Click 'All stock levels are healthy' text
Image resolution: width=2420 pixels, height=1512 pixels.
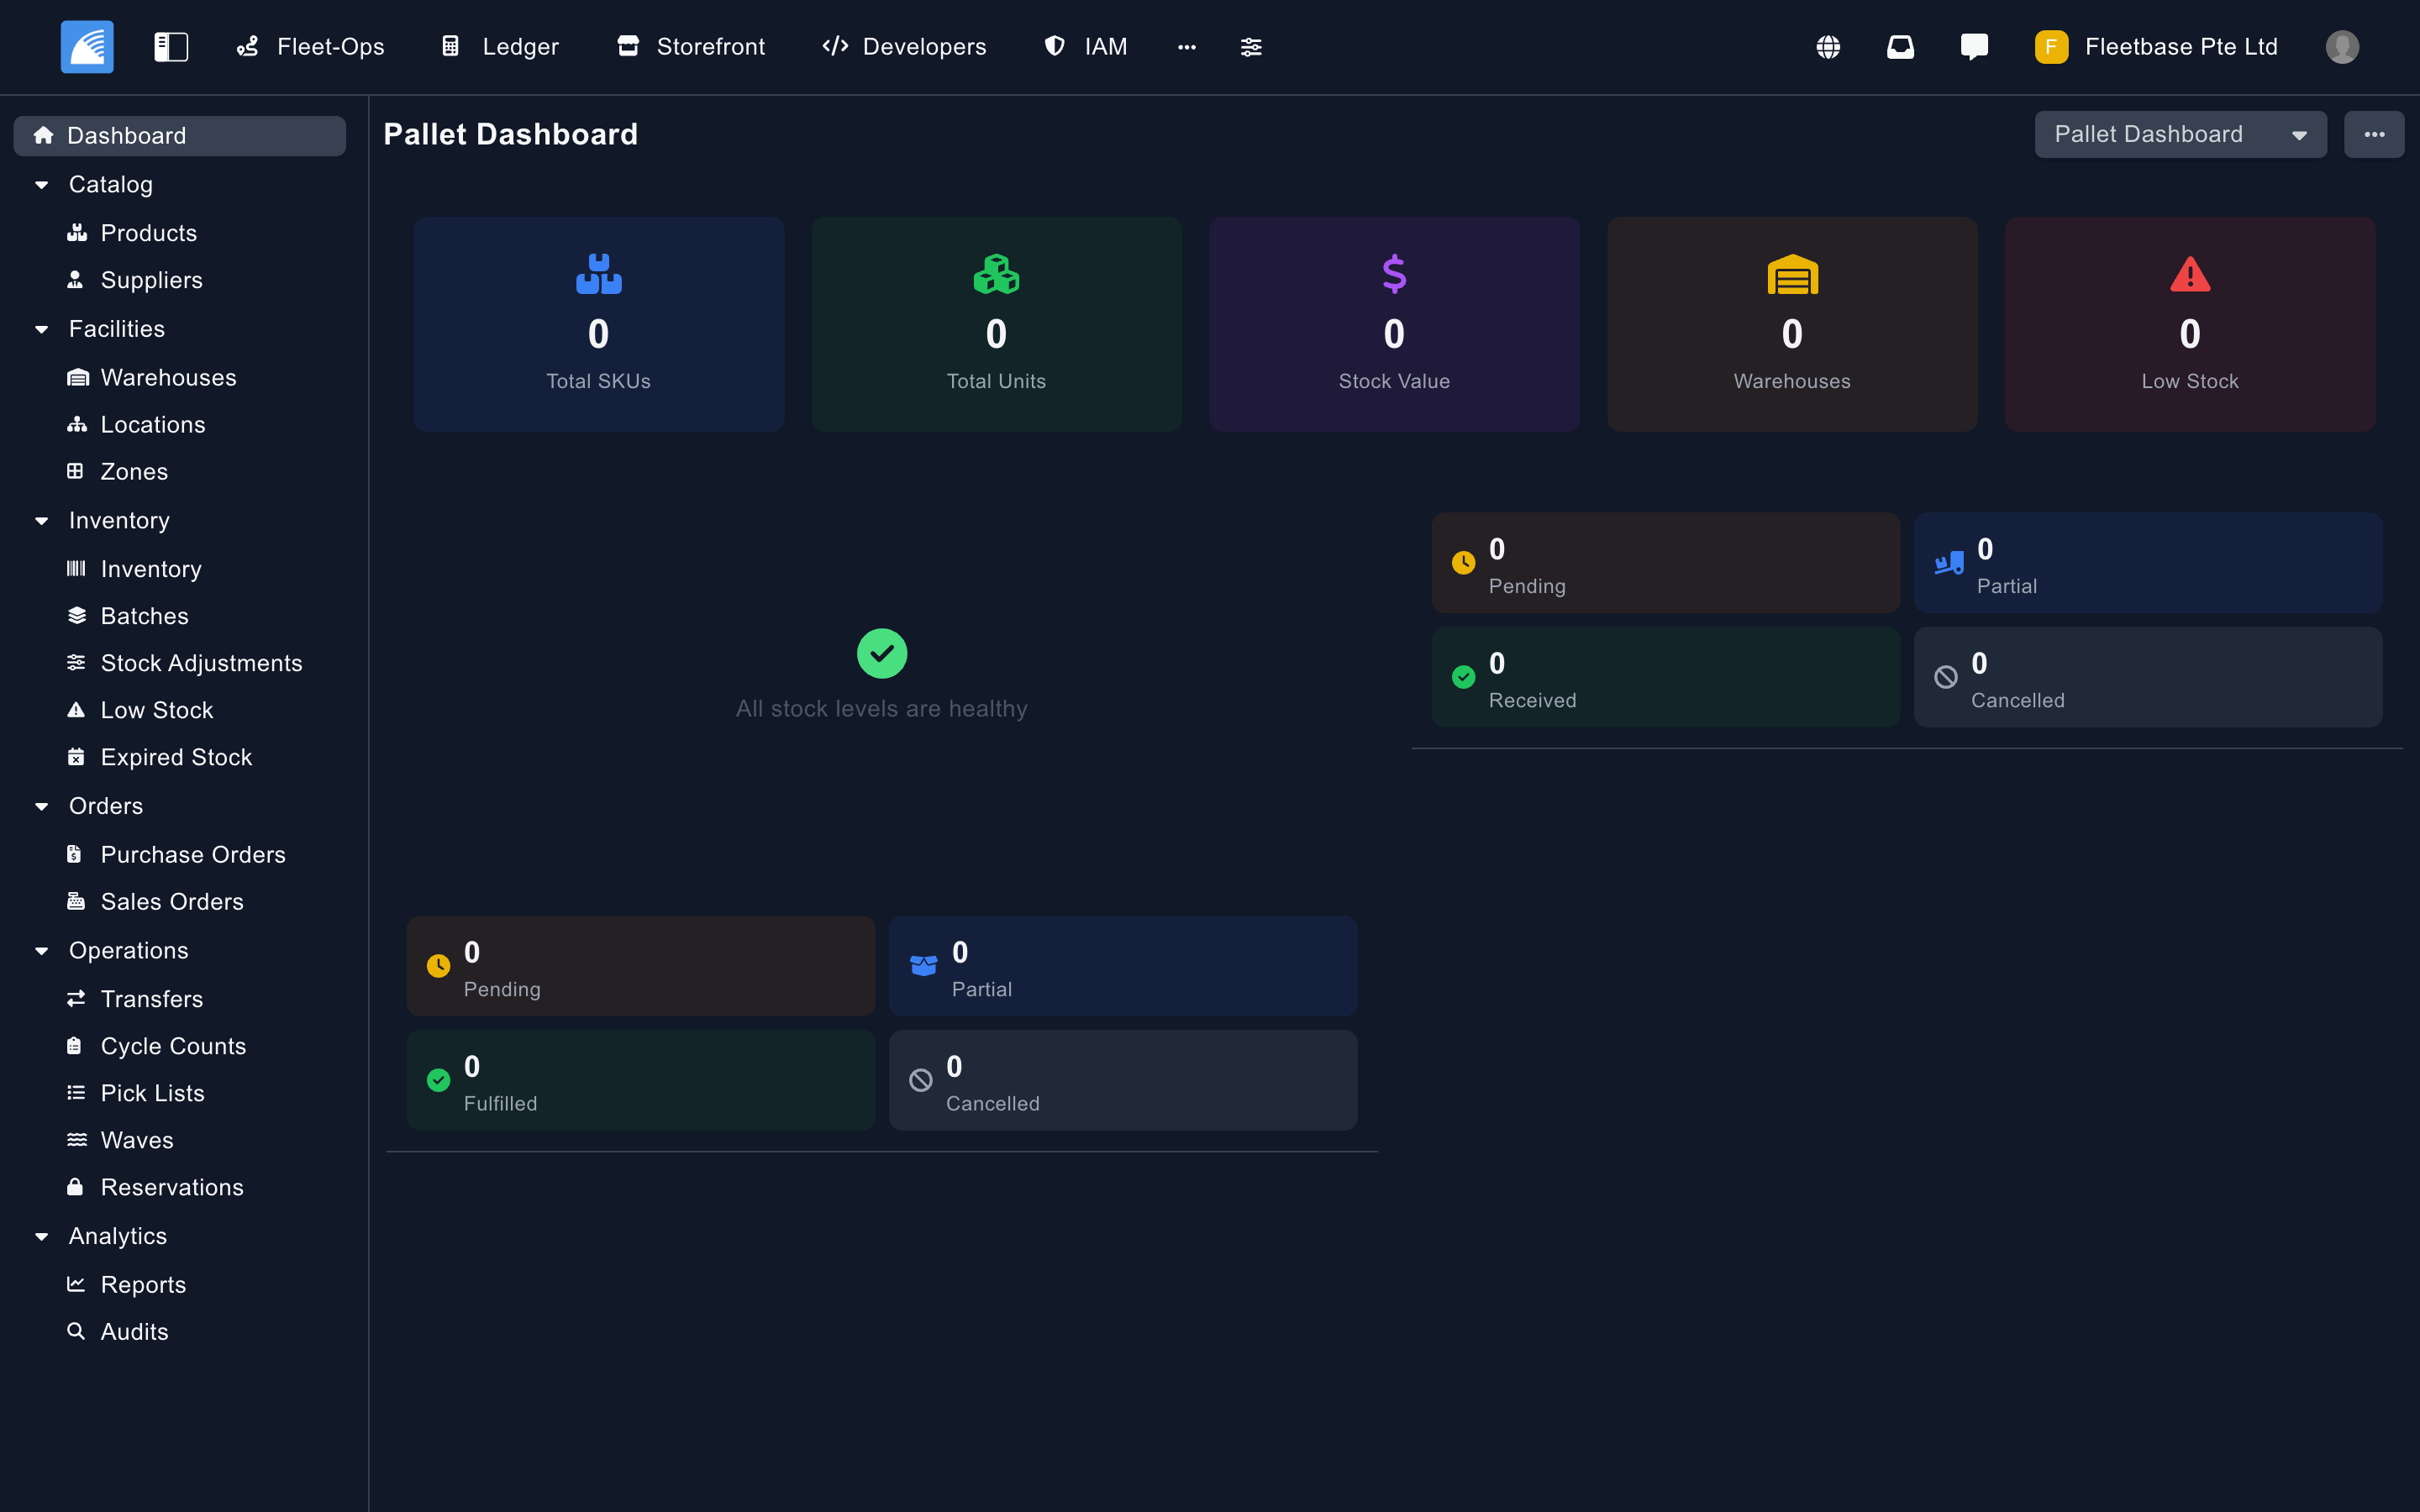coord(882,709)
